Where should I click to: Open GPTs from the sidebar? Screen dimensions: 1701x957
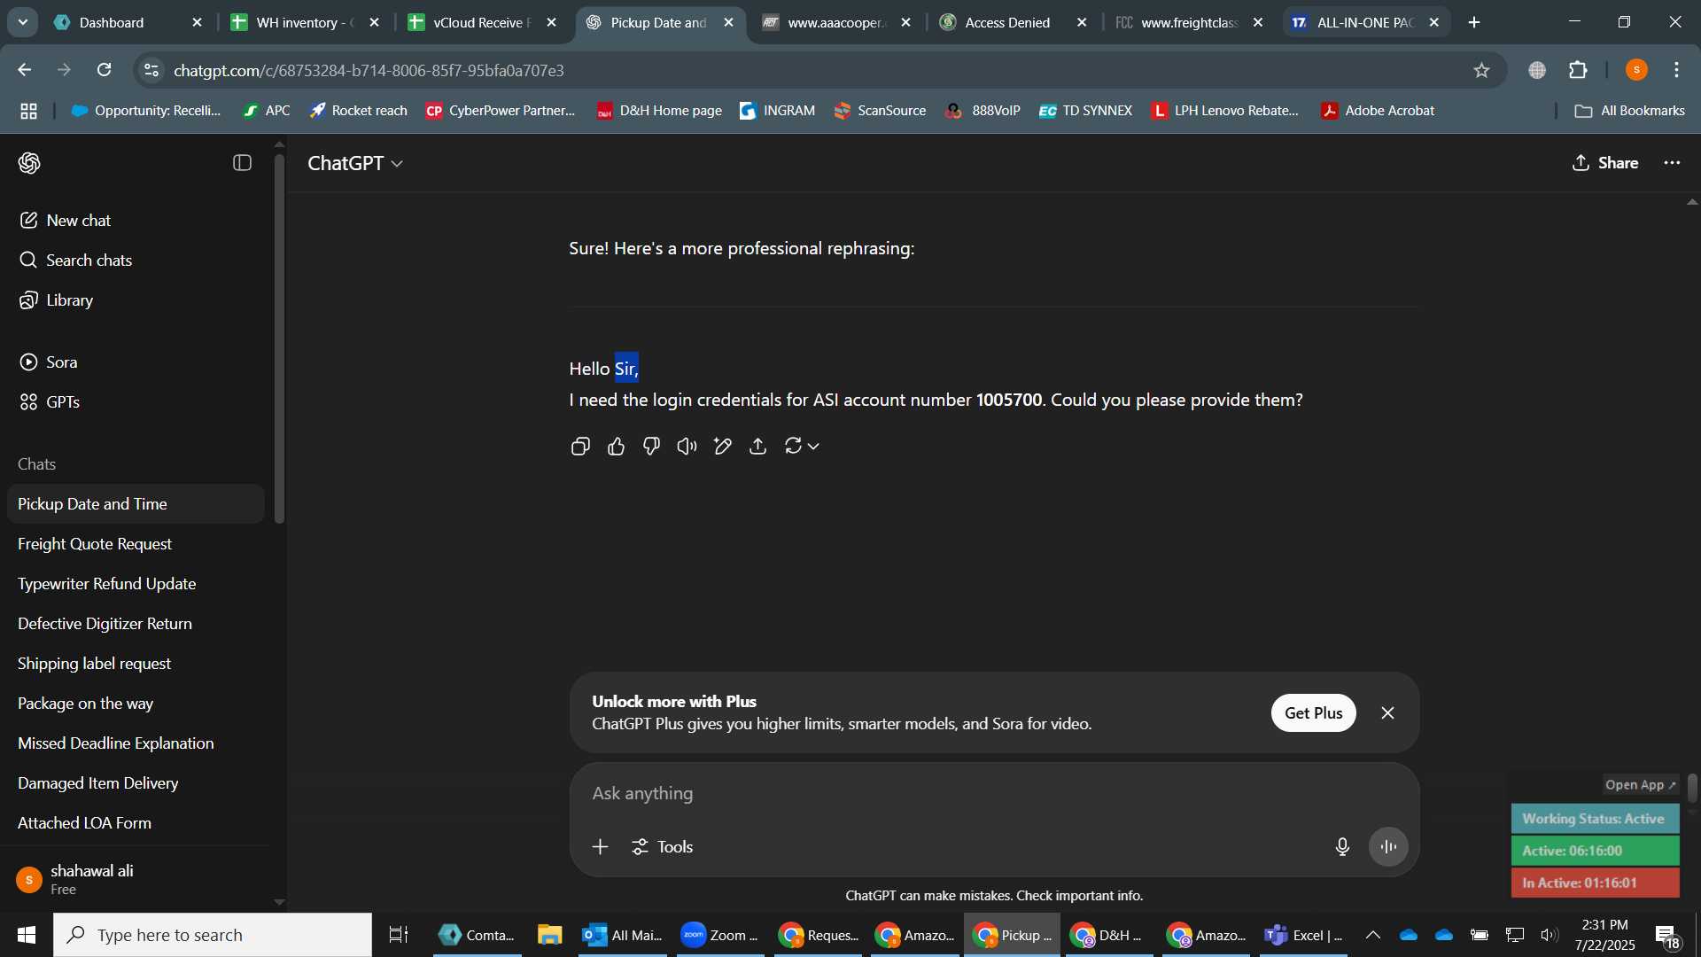[136, 402]
